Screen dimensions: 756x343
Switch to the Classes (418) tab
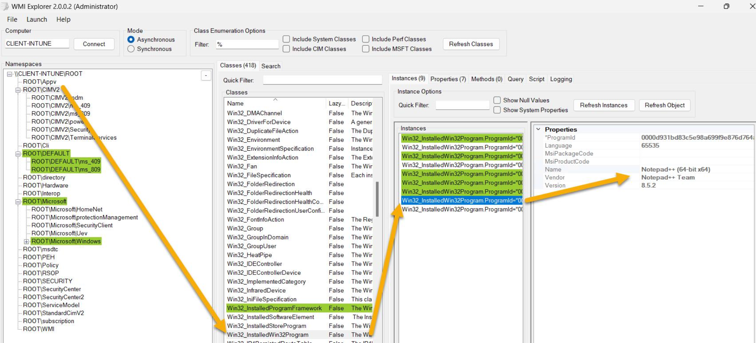click(x=238, y=65)
